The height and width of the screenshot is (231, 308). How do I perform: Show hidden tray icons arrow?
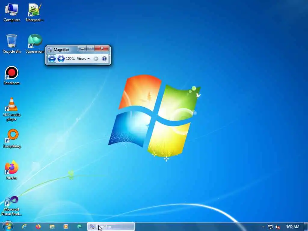(263, 227)
